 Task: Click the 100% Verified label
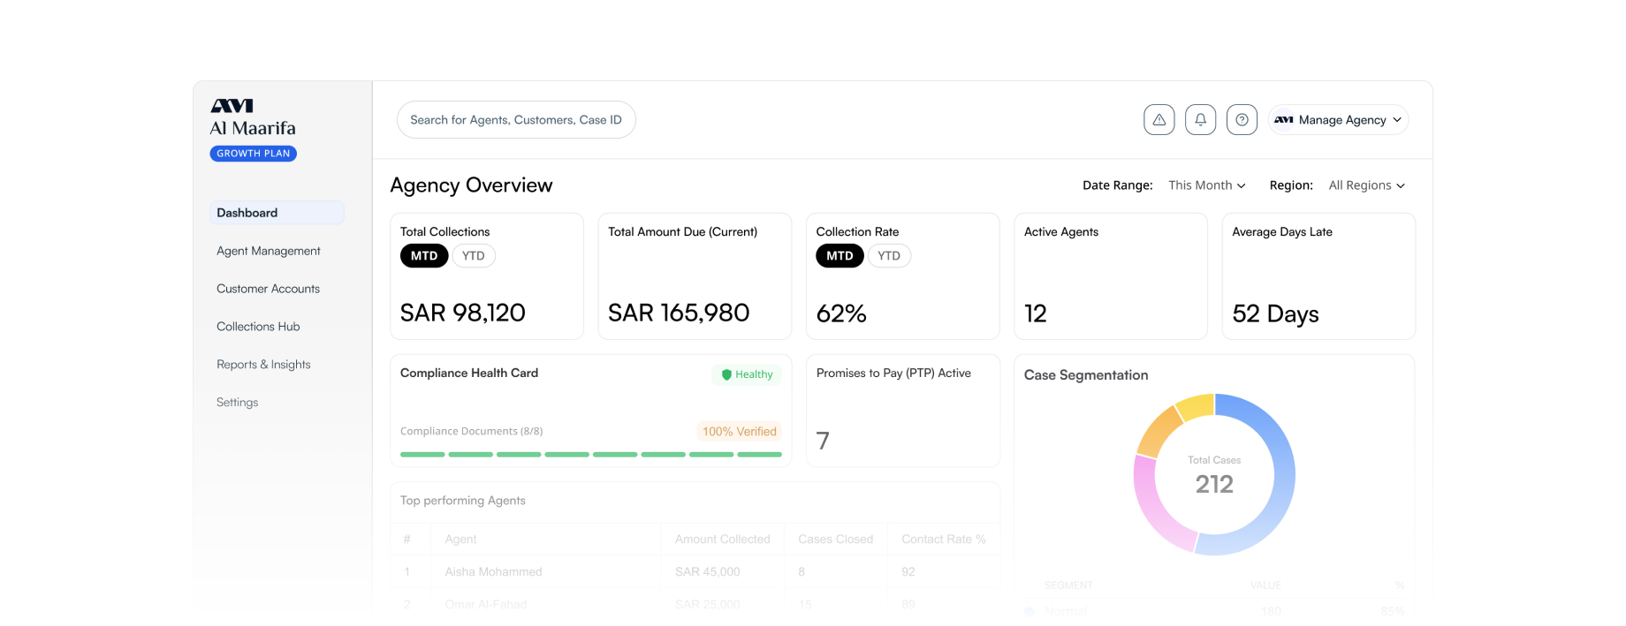739,432
